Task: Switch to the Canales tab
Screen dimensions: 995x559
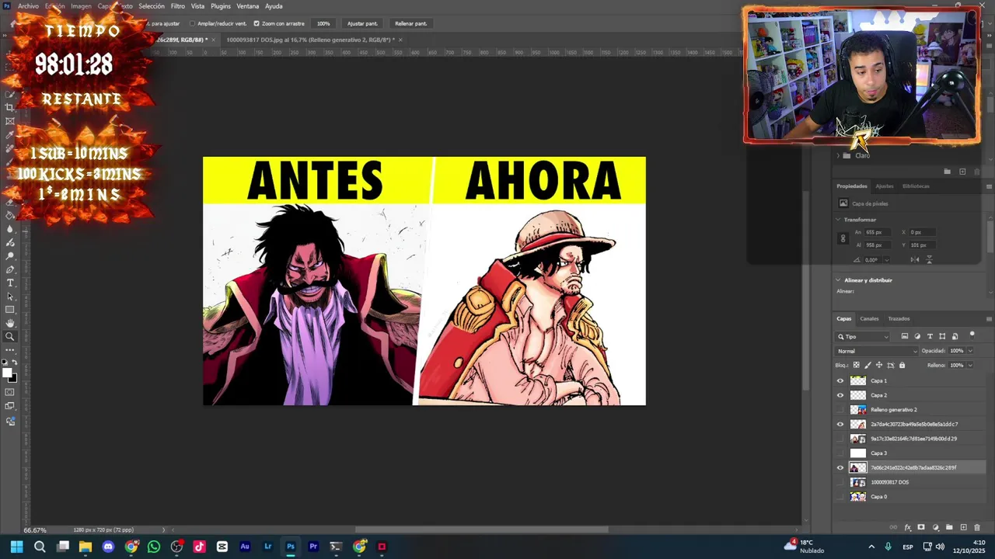Action: click(869, 318)
